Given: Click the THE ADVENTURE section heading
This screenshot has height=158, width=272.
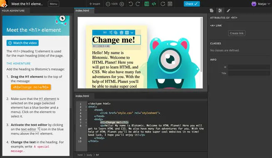Looking at the screenshot, I should pyautogui.click(x=19, y=64).
